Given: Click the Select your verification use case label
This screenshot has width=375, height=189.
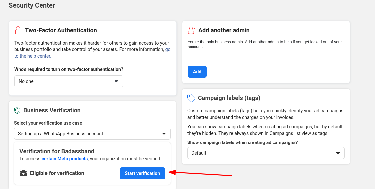Looking at the screenshot, I should coord(48,123).
